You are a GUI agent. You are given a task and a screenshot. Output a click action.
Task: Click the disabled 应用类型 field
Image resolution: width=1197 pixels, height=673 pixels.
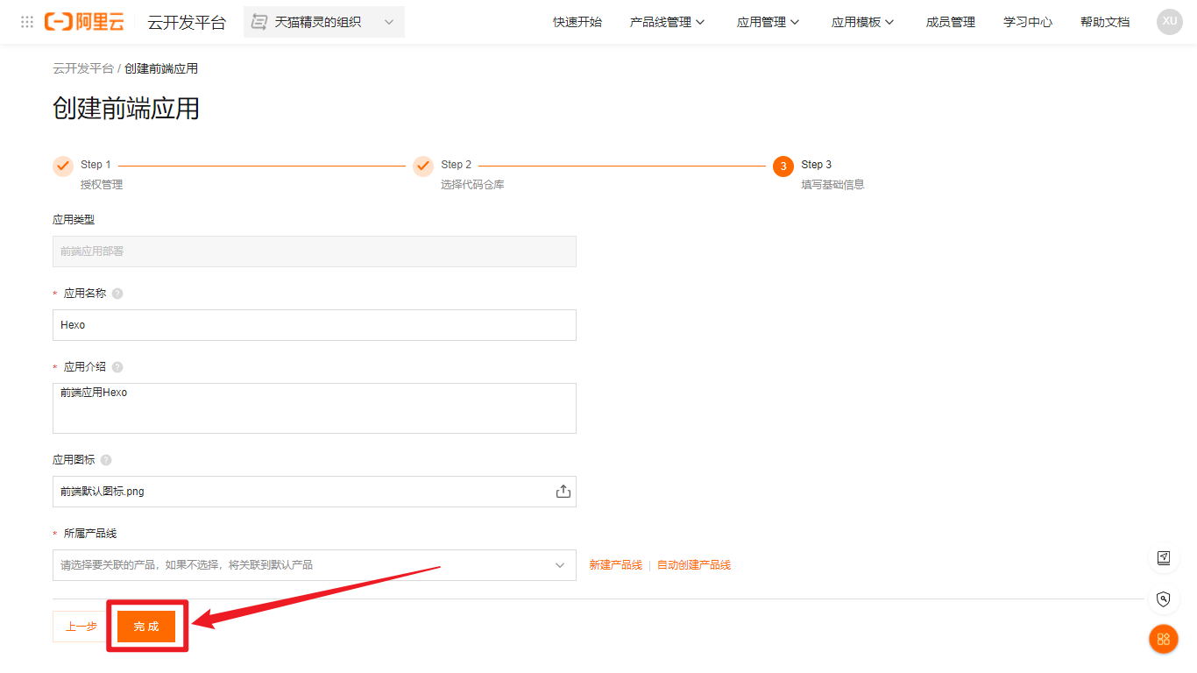click(x=315, y=251)
